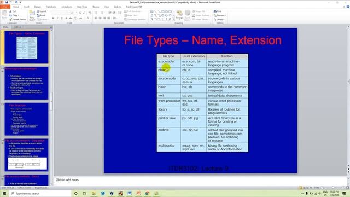
Task: Click the Save icon in Quick Access Toolbar
Action: pos(7,2)
